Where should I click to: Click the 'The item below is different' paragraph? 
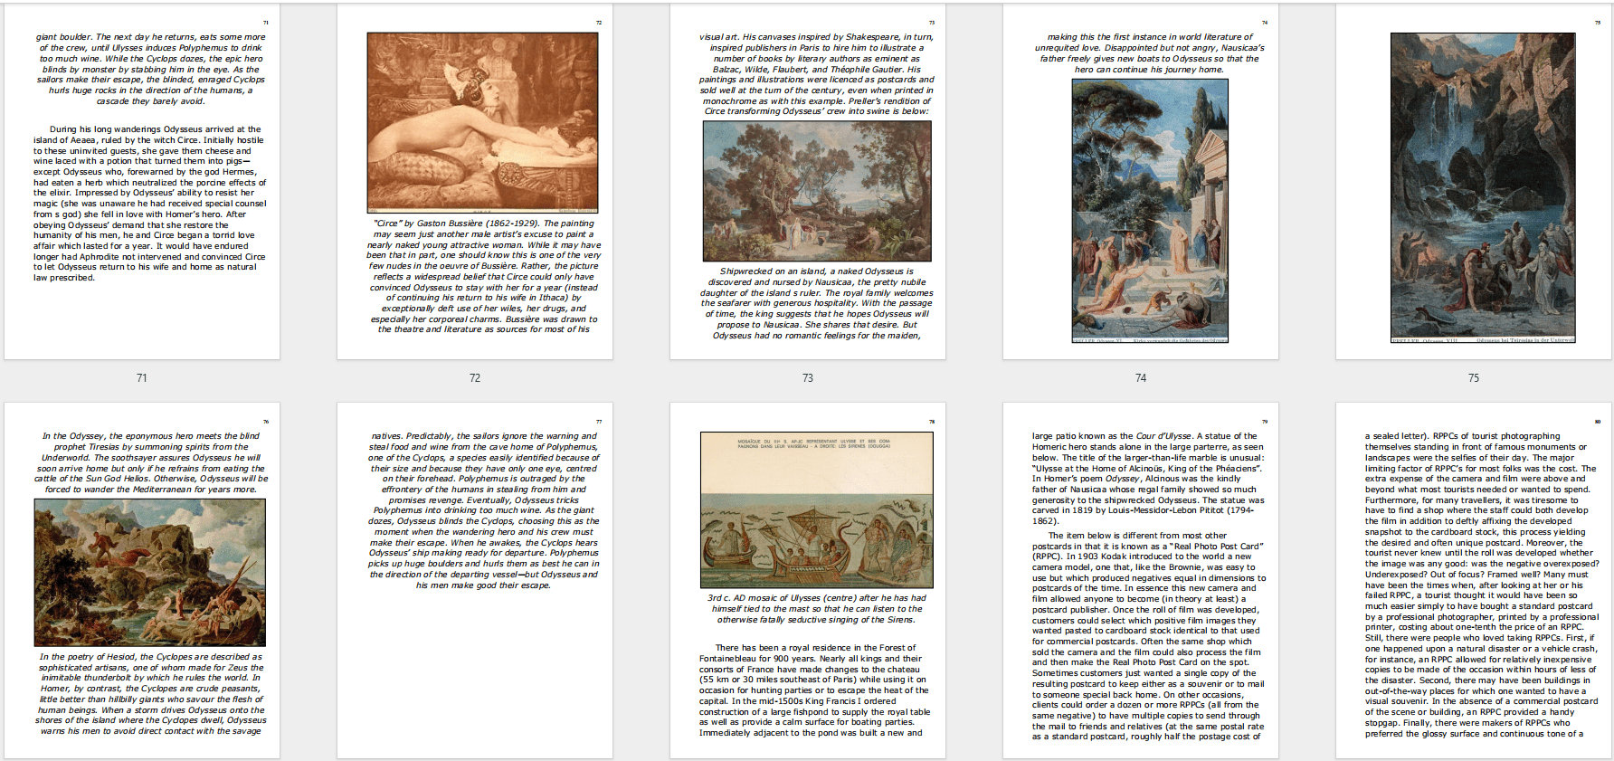[1148, 636]
